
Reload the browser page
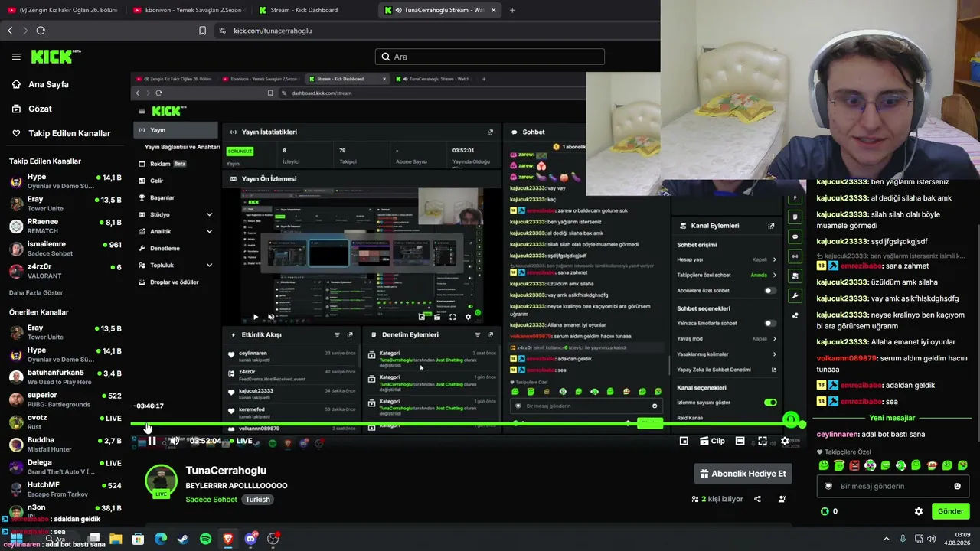pos(41,31)
